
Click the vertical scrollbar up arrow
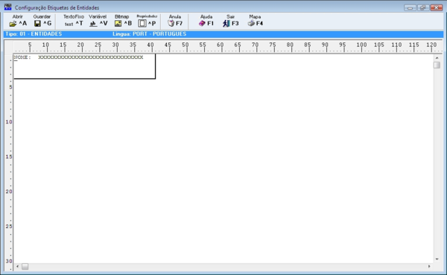click(x=437, y=58)
